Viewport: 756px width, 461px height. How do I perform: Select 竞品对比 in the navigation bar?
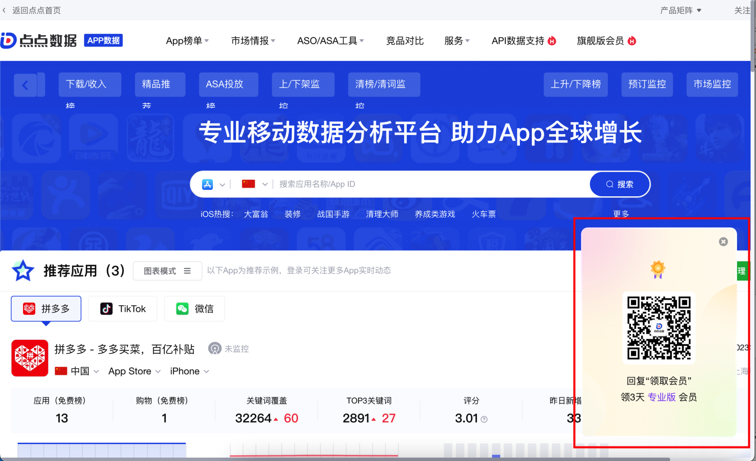(x=404, y=41)
